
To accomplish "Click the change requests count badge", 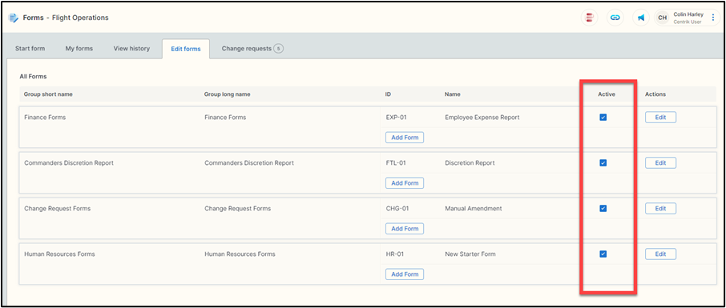I will pos(278,48).
